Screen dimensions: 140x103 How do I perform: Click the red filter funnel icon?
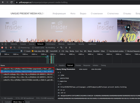[11, 48]
